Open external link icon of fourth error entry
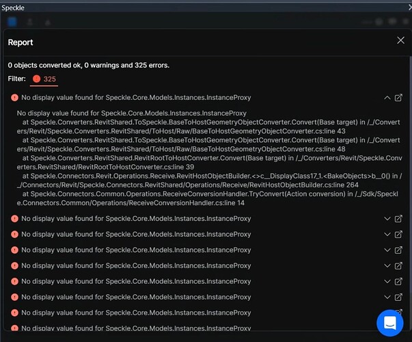 pyautogui.click(x=398, y=250)
